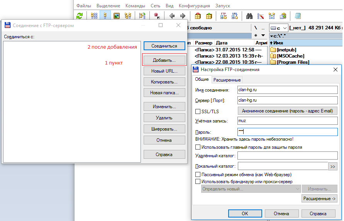This screenshot has height=221, width=344.
Task: Open the FTP connect toolbar icon
Action: point(223,16)
